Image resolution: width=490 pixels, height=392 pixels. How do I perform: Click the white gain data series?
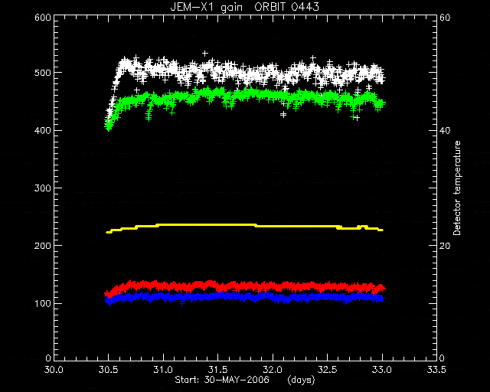245,73
